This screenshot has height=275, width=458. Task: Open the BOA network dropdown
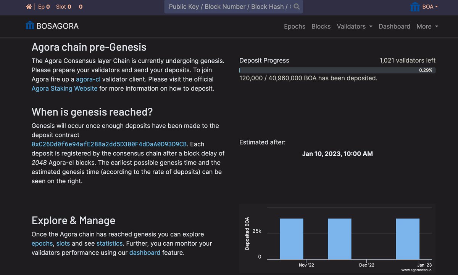point(430,7)
